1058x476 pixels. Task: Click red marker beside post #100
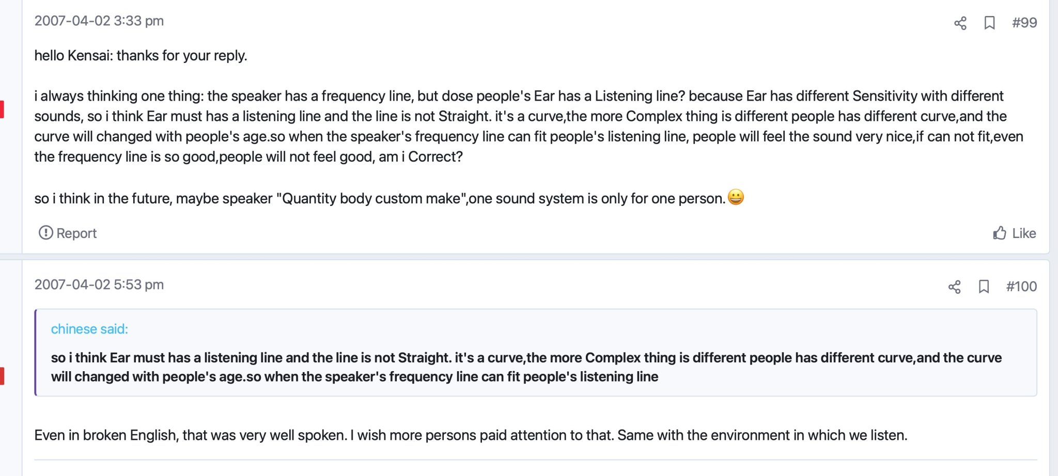(2, 376)
